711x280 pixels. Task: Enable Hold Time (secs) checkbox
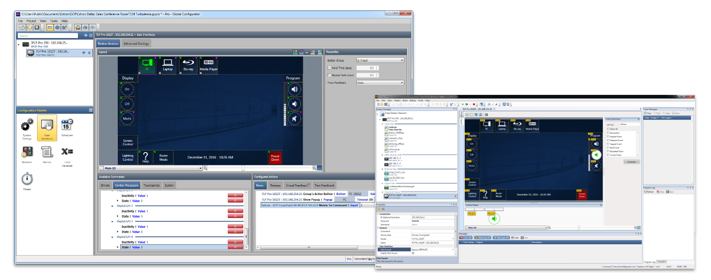[x=329, y=68]
